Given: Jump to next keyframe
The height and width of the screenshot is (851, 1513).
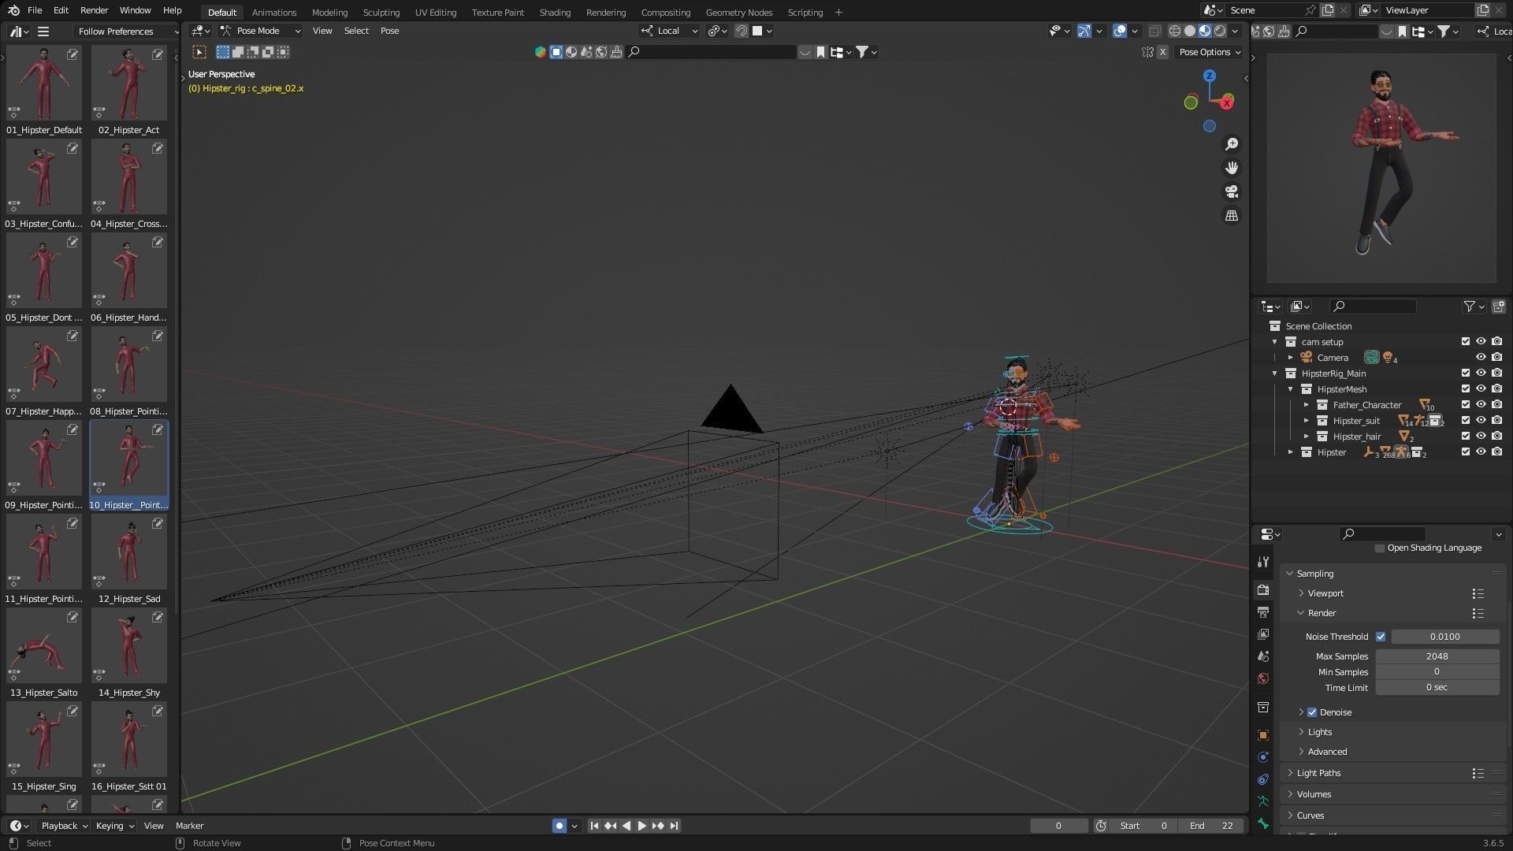Looking at the screenshot, I should point(658,826).
